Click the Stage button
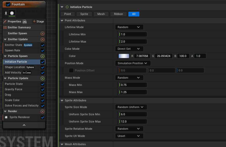Screen dimensions: 226x147 pyautogui.click(x=38, y=22)
